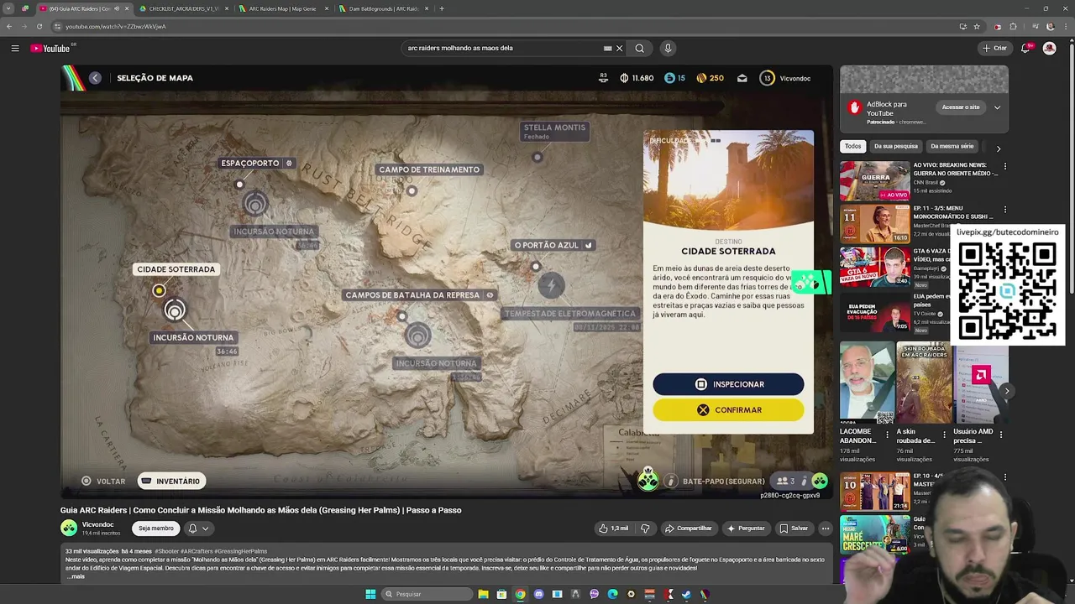Image resolution: width=1075 pixels, height=604 pixels.
Task: Start voice search with the microphone icon
Action: pos(668,49)
